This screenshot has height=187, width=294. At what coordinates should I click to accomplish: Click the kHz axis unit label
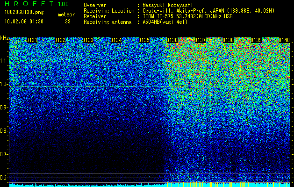coord(4,38)
